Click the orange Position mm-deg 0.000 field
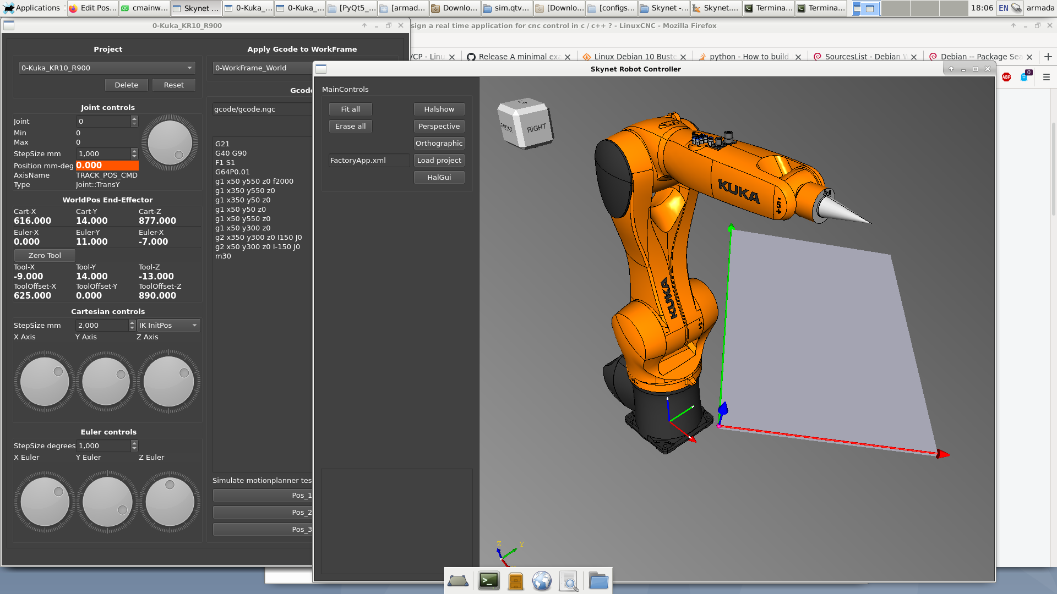 click(107, 165)
